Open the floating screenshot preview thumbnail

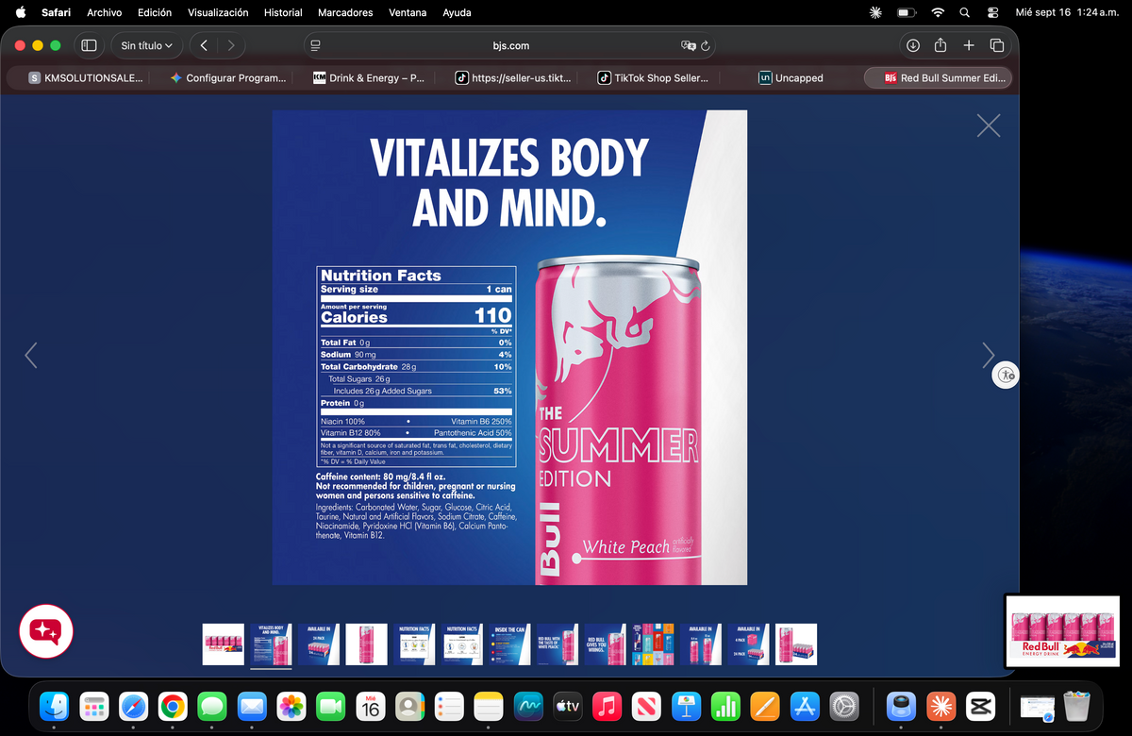1062,631
